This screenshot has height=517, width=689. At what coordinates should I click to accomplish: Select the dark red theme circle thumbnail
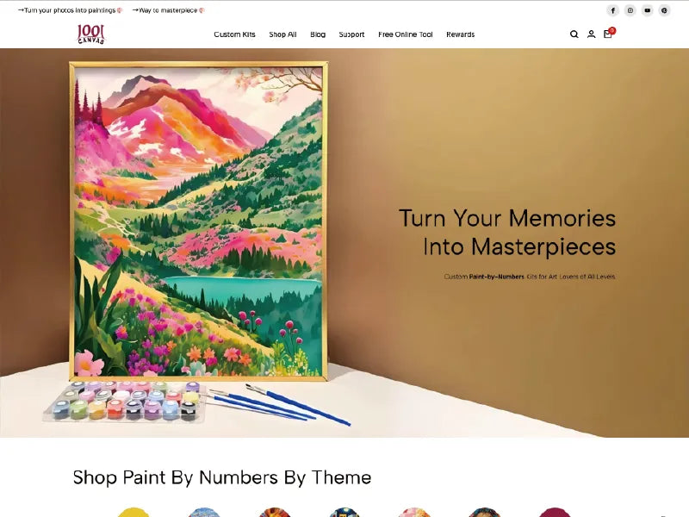click(555, 513)
